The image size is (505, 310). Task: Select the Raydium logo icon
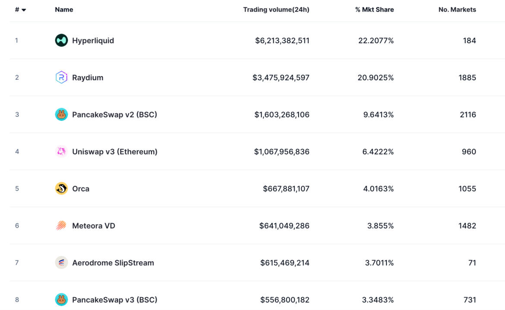tap(61, 77)
